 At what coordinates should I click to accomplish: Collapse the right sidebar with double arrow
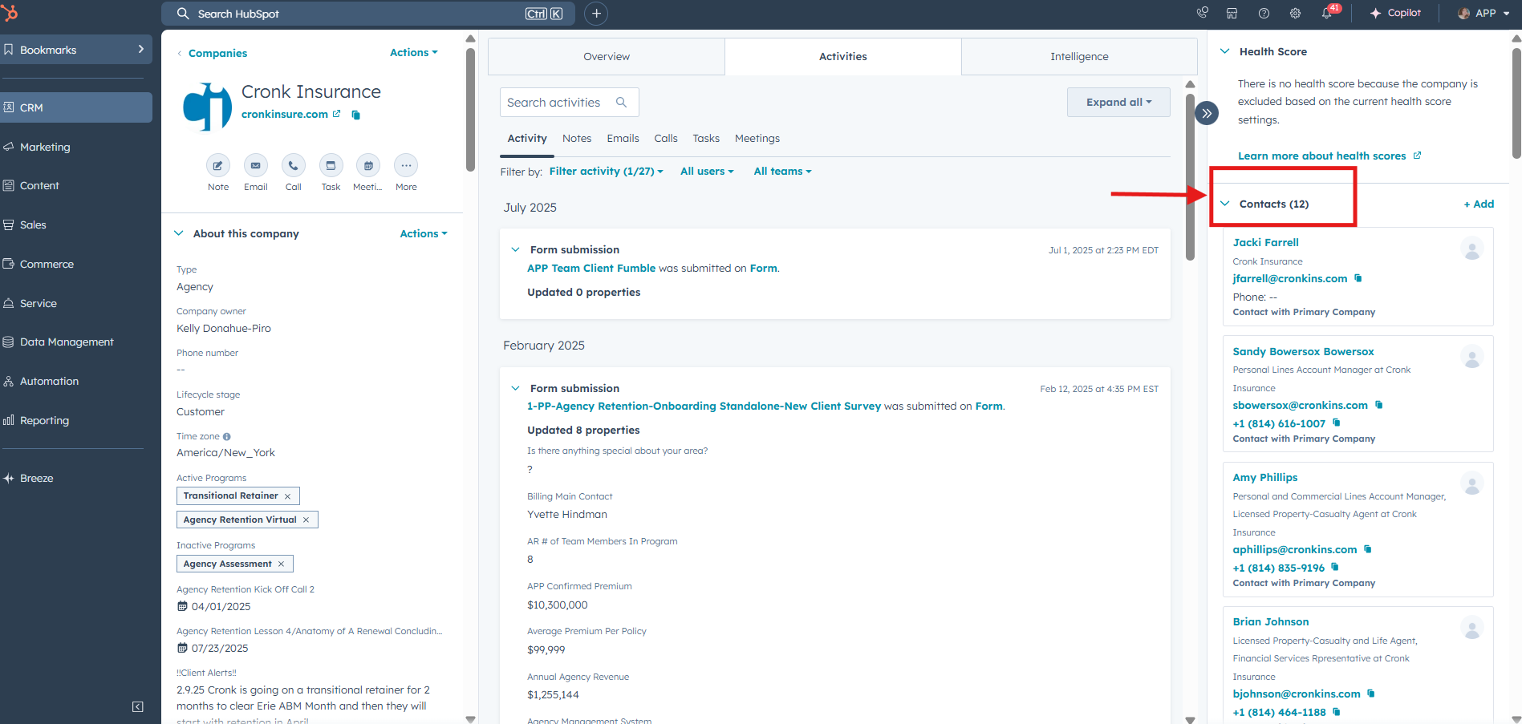coord(1207,113)
